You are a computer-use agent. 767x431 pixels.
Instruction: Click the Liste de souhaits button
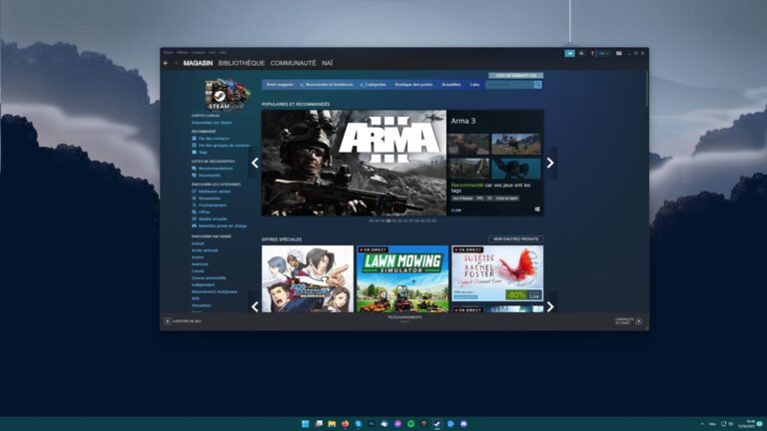coord(515,76)
